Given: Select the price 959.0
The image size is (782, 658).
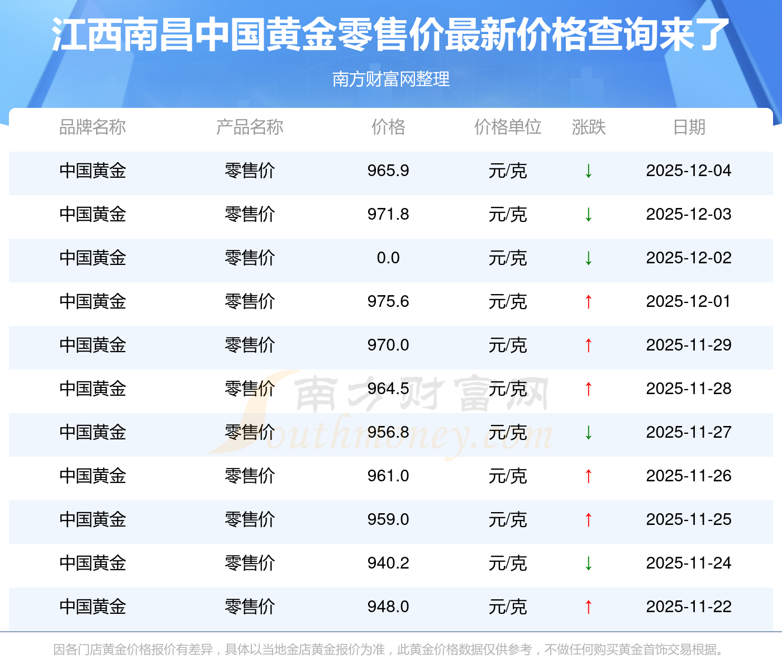Looking at the screenshot, I should coord(388,519).
